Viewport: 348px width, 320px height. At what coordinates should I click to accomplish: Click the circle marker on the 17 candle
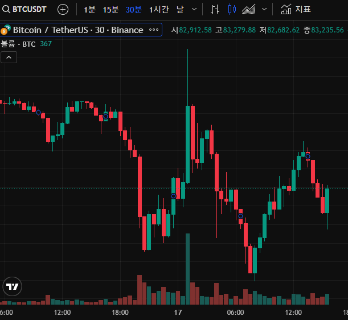click(x=174, y=196)
